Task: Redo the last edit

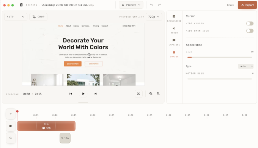Action: point(159,5)
